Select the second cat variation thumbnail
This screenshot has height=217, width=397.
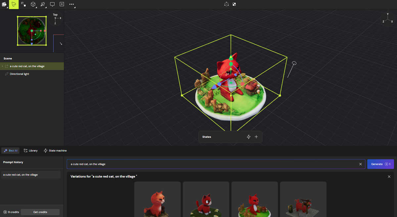[x=206, y=199]
